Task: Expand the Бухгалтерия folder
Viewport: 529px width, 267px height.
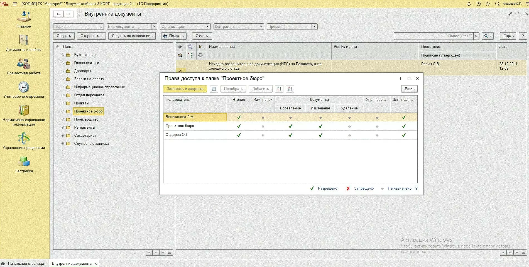Action: click(63, 55)
